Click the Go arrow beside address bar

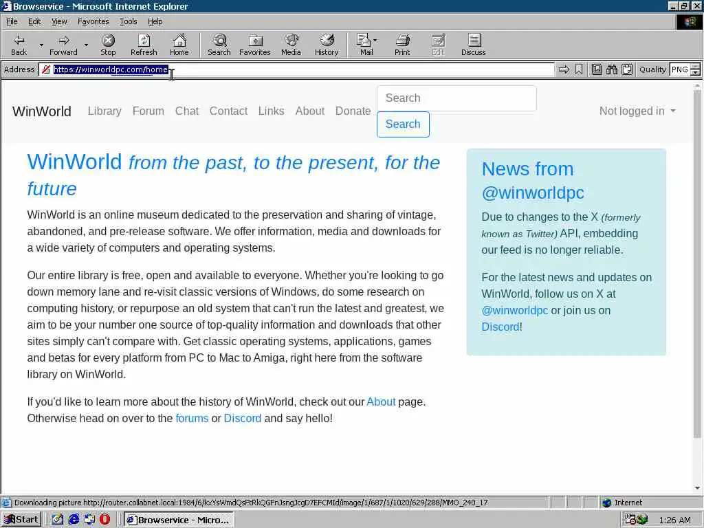564,69
